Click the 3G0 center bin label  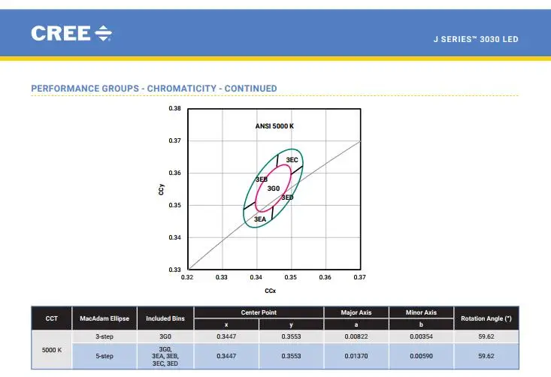(x=274, y=188)
